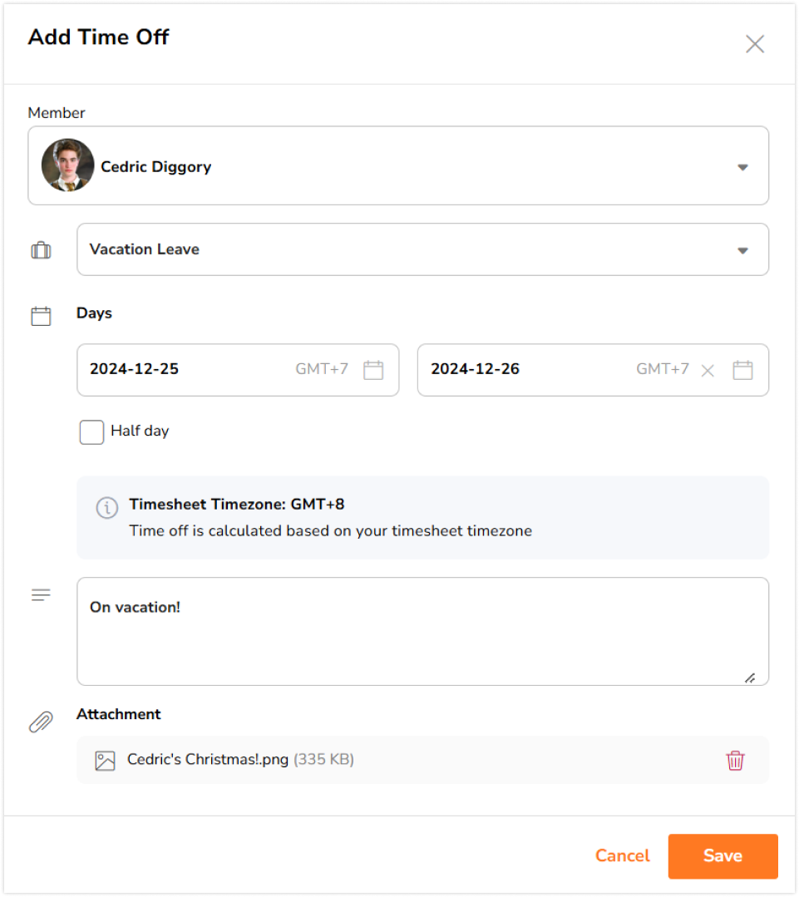Click the notes lines icon
Screen dimensions: 799x897
pos(41,595)
